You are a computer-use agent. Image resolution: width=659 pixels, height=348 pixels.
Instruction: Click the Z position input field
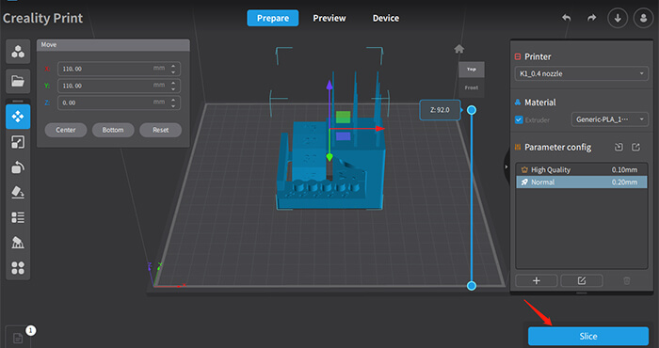pos(119,103)
